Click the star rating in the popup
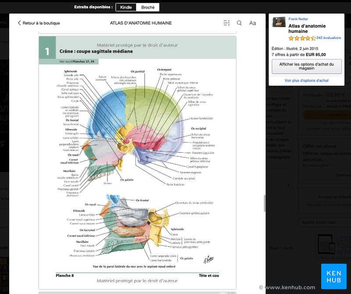The width and height of the screenshot is (351, 294). coord(302,38)
